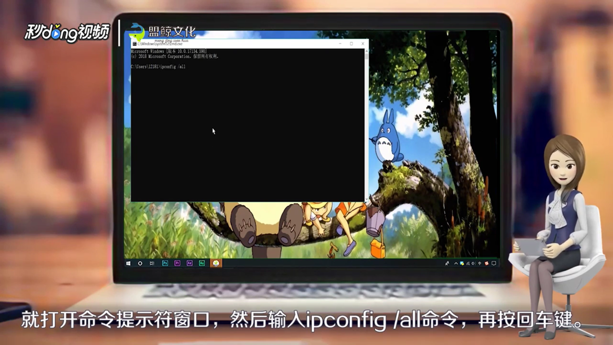Open the volume control in system tray
This screenshot has width=613, height=345.
(x=474, y=264)
